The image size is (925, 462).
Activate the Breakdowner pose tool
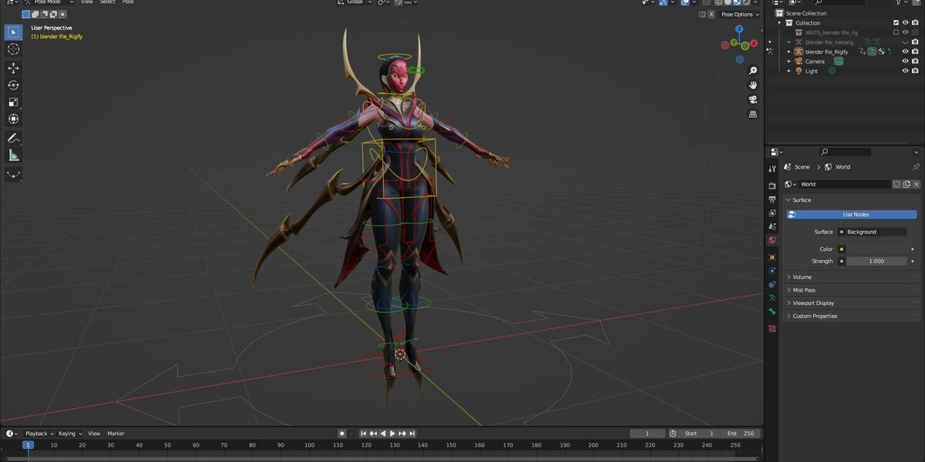pyautogui.click(x=13, y=175)
